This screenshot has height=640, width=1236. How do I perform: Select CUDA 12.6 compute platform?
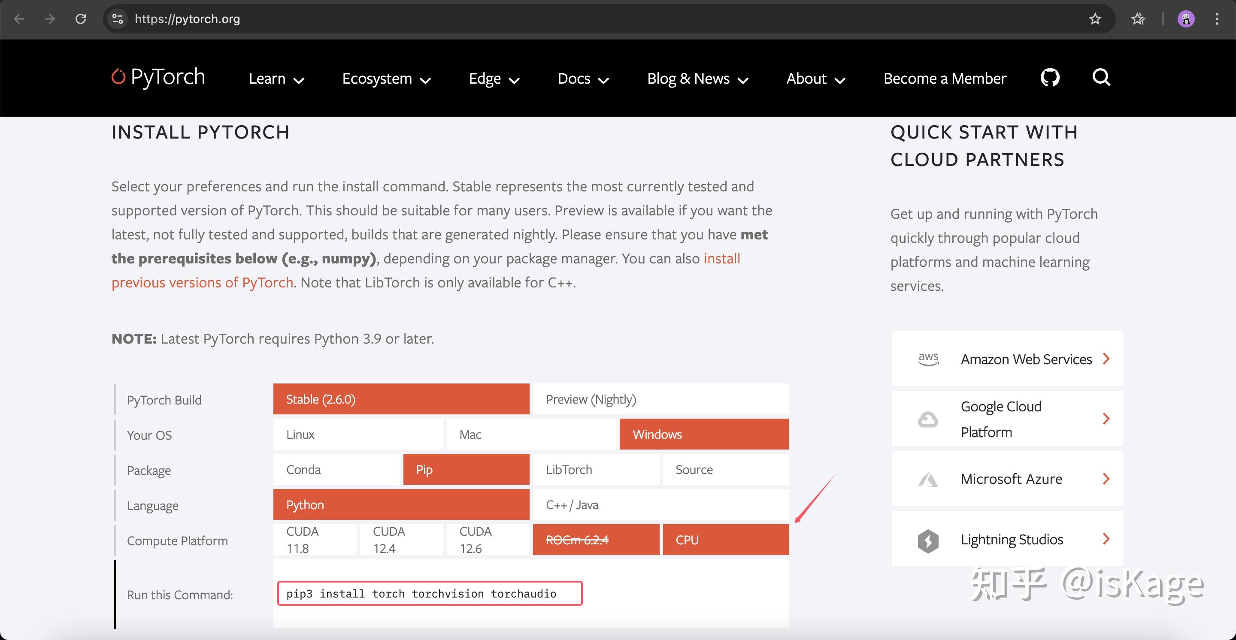488,540
